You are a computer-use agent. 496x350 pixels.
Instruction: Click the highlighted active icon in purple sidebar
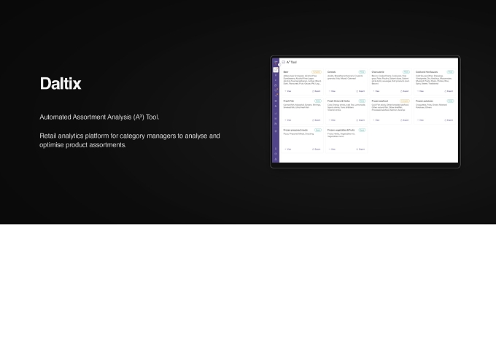(x=276, y=69)
